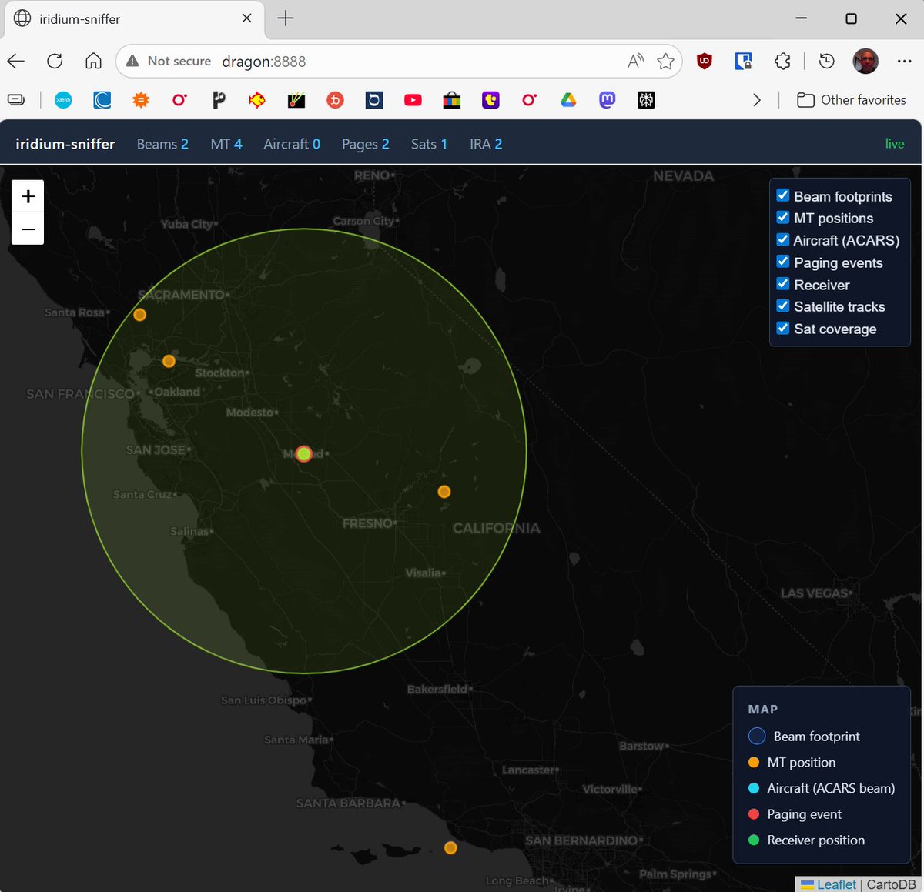The image size is (924, 892).
Task: Expand the bookmarks overflow chevron
Action: point(756,100)
